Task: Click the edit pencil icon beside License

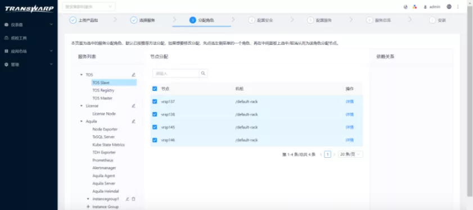Action: [134, 106]
